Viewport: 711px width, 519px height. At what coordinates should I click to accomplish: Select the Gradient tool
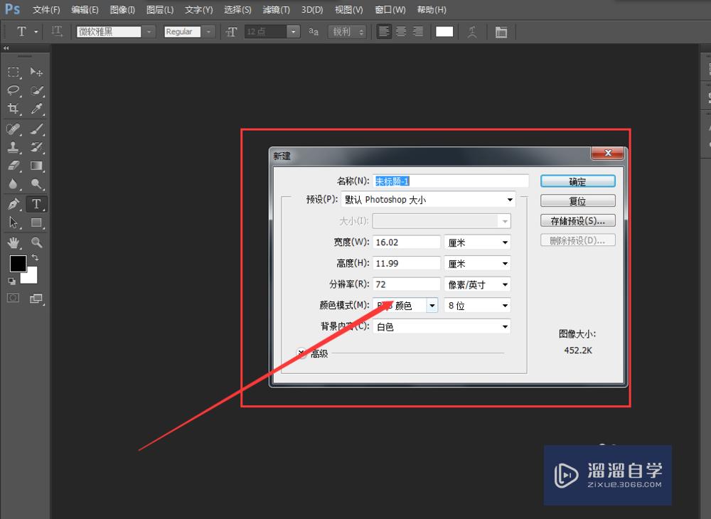pyautogui.click(x=36, y=166)
